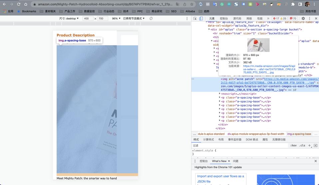Open the 无障碍功能 (Accessibility) tab
319x185 pixels.
[279, 140]
